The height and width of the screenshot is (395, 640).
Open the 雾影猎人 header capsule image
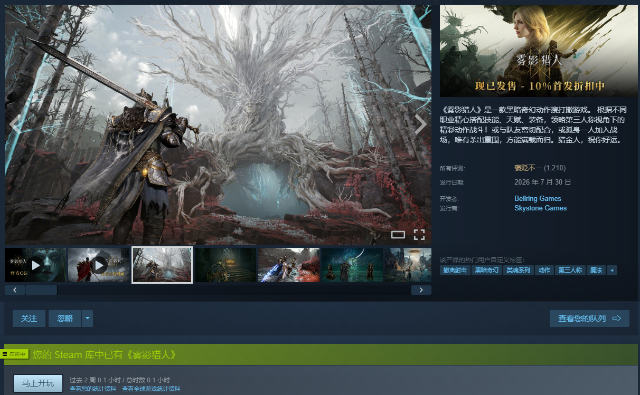pos(539,51)
